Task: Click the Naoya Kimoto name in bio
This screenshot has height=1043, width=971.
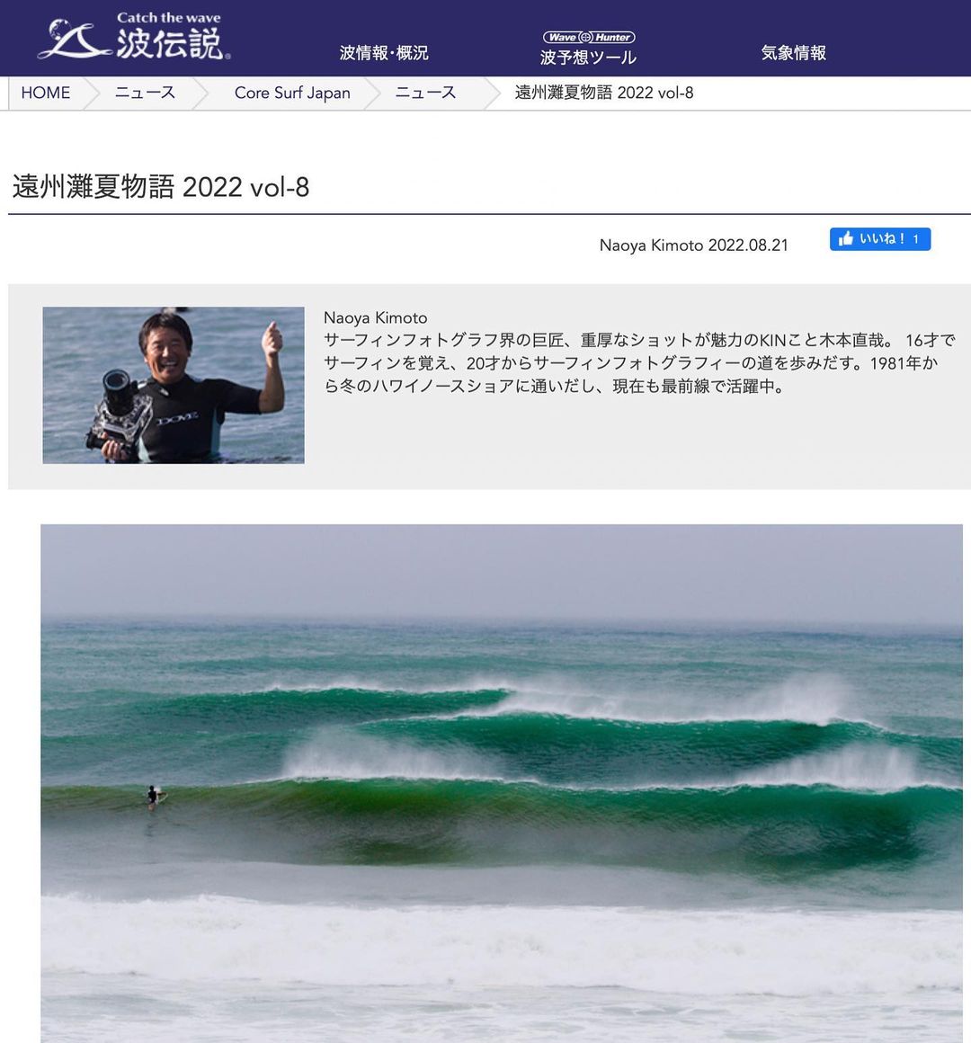Action: (375, 318)
